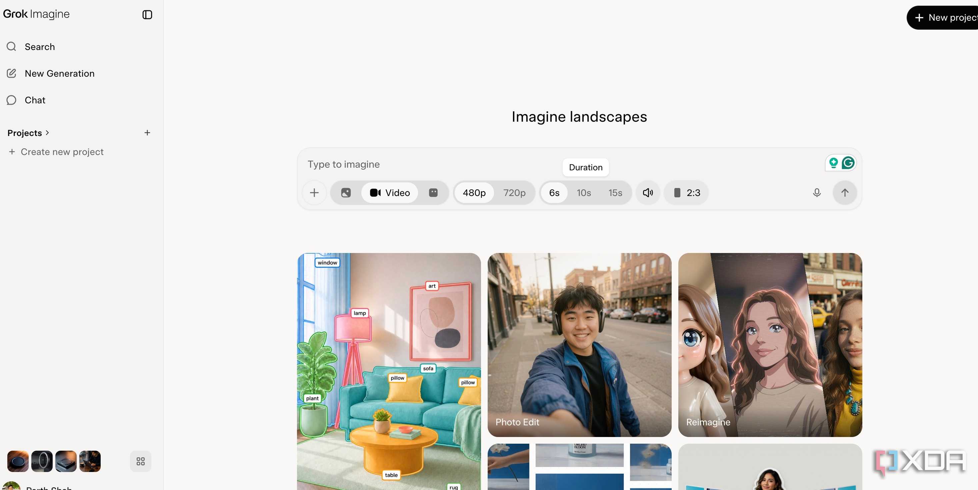Open the woman cutout card below Reimagine
The height and width of the screenshot is (490, 978).
tap(770, 467)
